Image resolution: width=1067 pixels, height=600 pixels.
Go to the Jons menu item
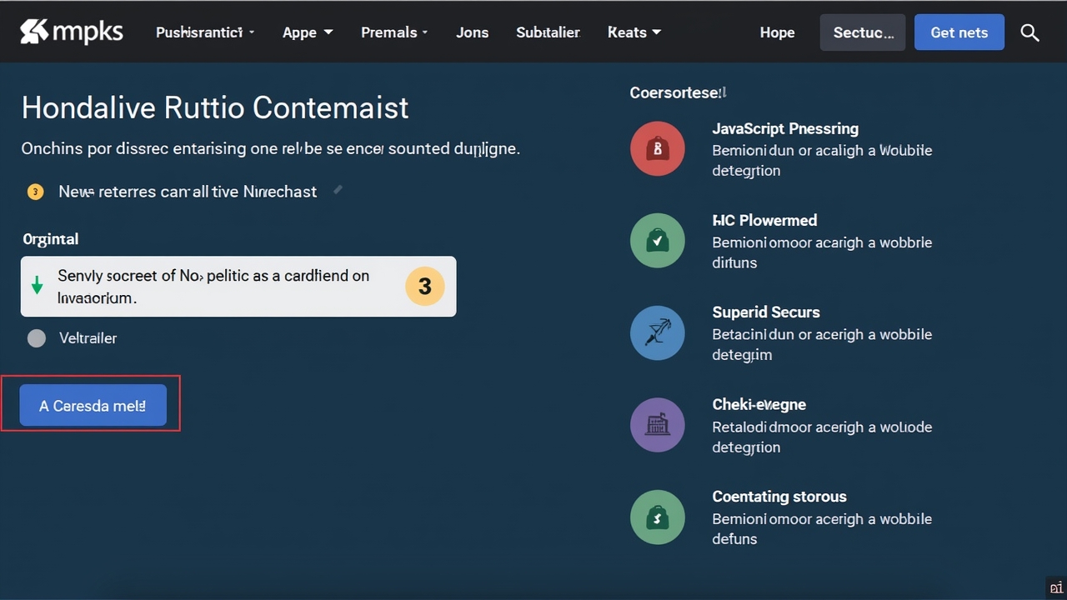pyautogui.click(x=472, y=32)
